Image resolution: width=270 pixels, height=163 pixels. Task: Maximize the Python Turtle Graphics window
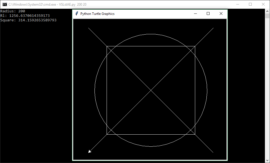point(208,13)
